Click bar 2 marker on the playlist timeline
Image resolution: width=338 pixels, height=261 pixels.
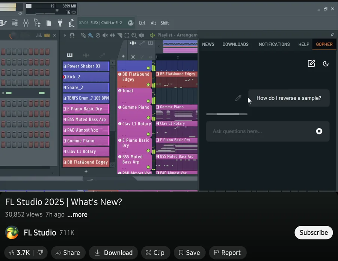click(x=178, y=57)
